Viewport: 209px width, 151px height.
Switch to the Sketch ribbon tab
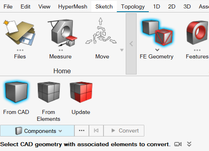click(x=104, y=6)
